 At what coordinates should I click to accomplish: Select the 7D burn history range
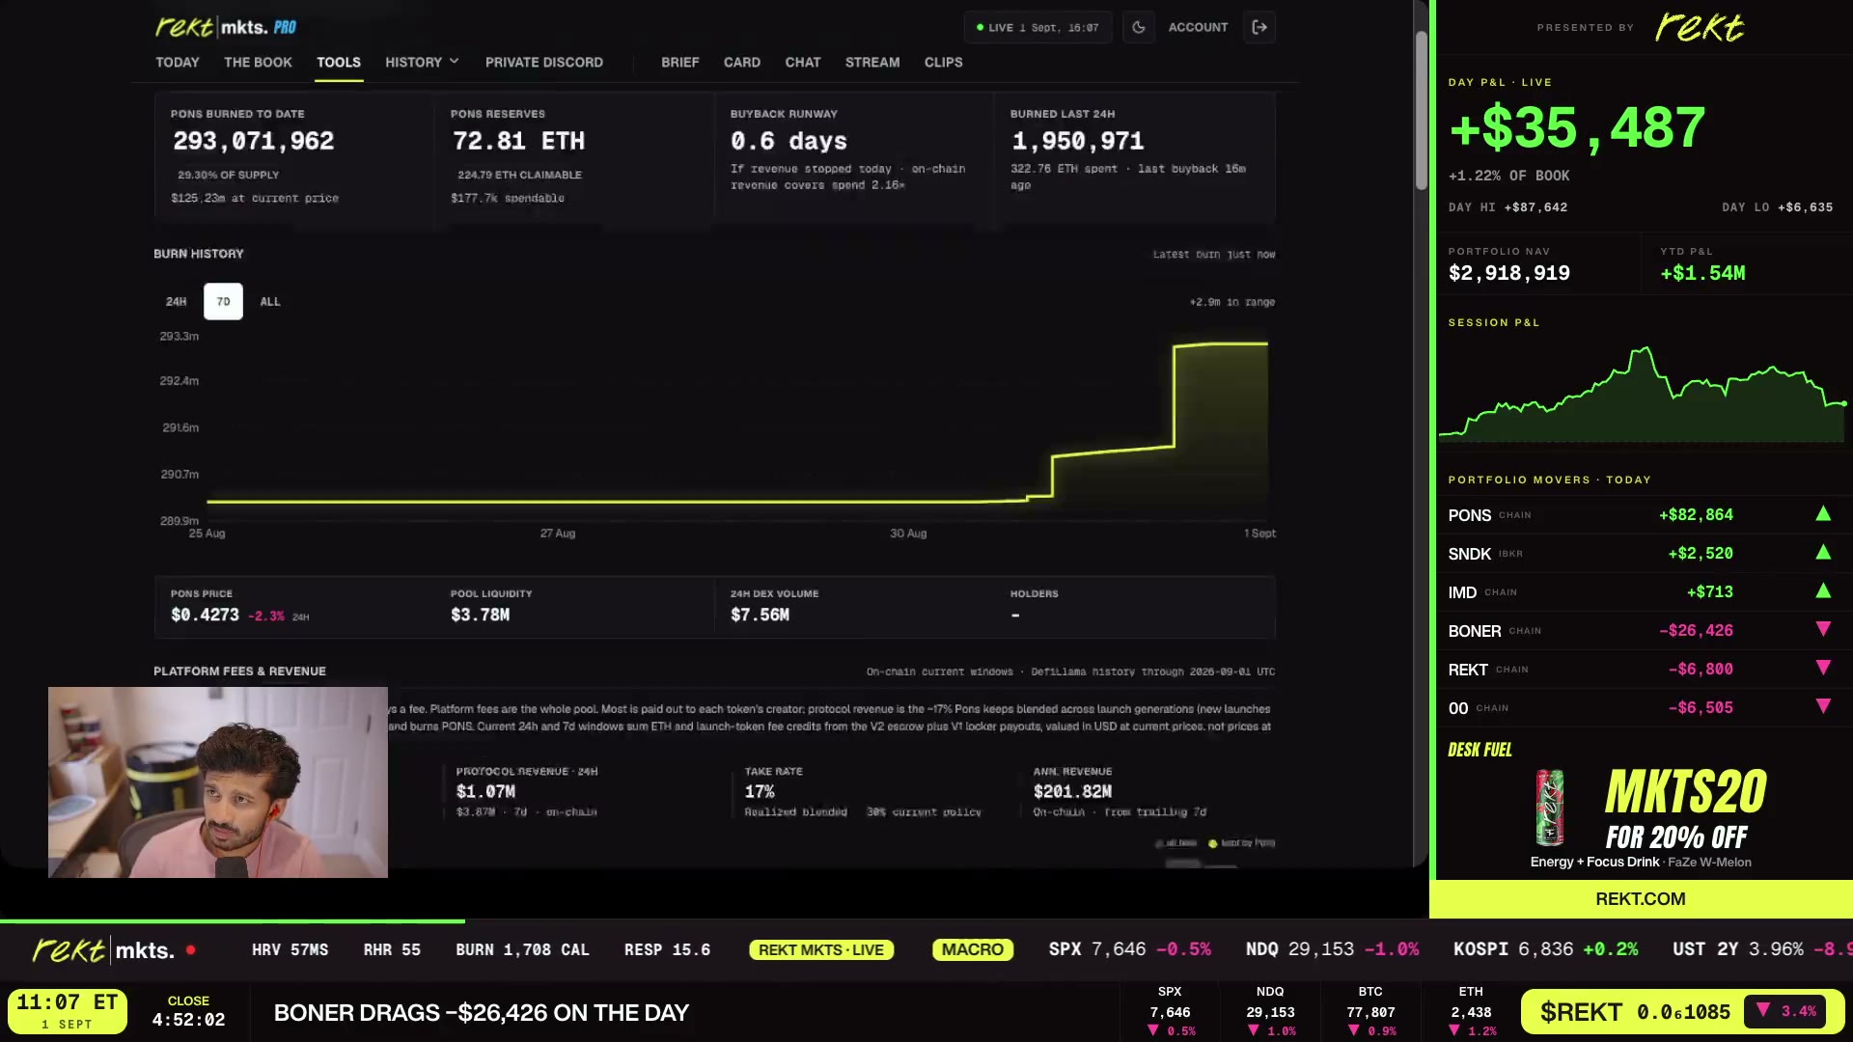(223, 302)
